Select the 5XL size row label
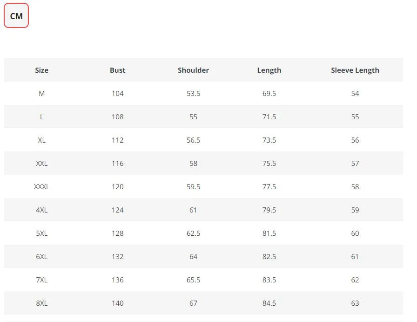417x322 pixels. (41, 233)
